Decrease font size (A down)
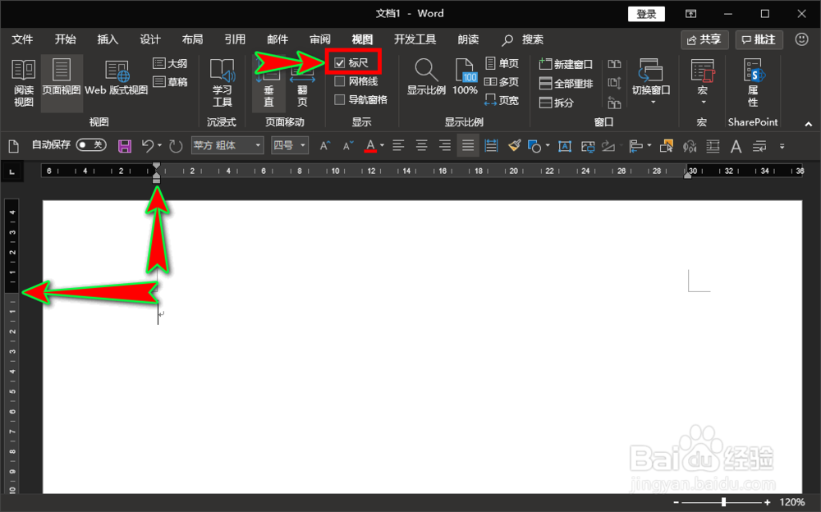 click(x=348, y=146)
